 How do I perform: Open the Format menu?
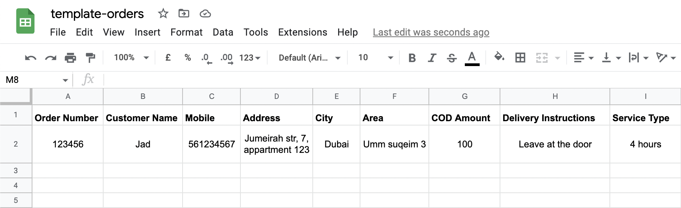[186, 32]
